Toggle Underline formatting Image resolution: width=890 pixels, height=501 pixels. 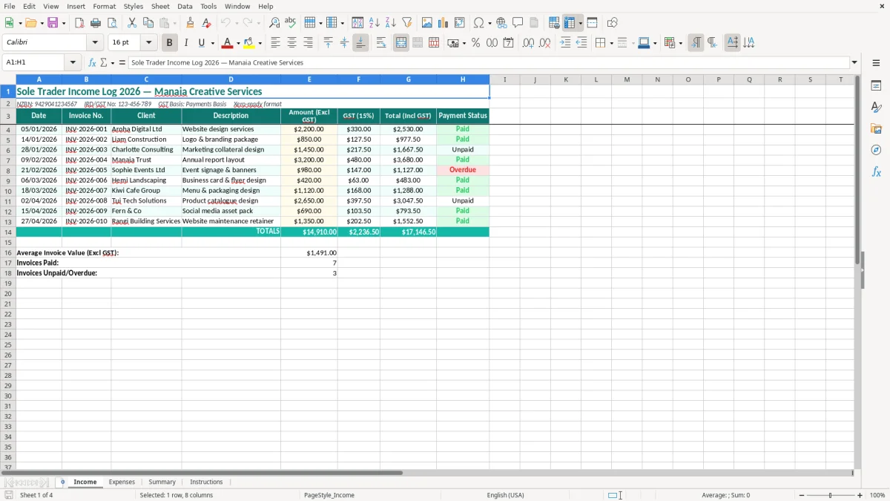pos(201,43)
